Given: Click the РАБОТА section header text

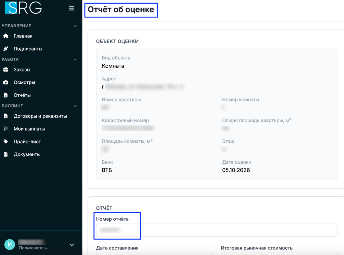Looking at the screenshot, I should click(x=10, y=59).
